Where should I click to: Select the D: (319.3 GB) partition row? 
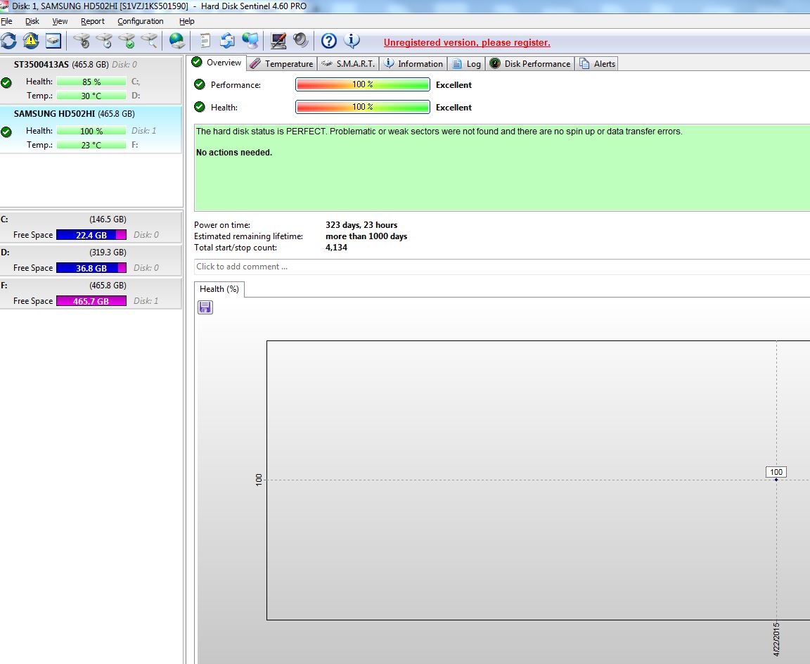pyautogui.click(x=91, y=260)
